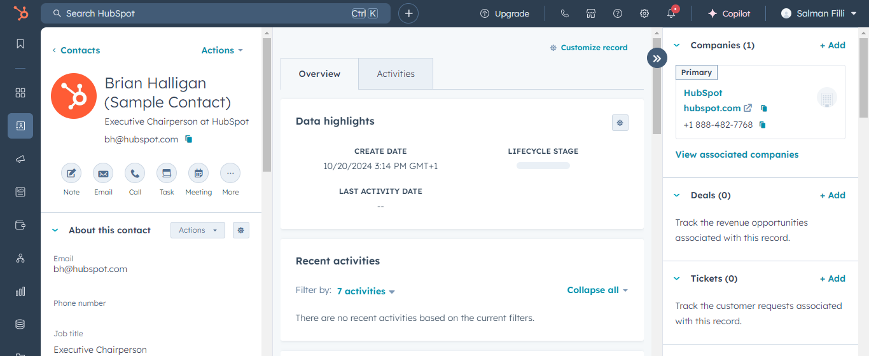Open the Commerce wallet sidebar icon
The width and height of the screenshot is (869, 356).
click(20, 225)
